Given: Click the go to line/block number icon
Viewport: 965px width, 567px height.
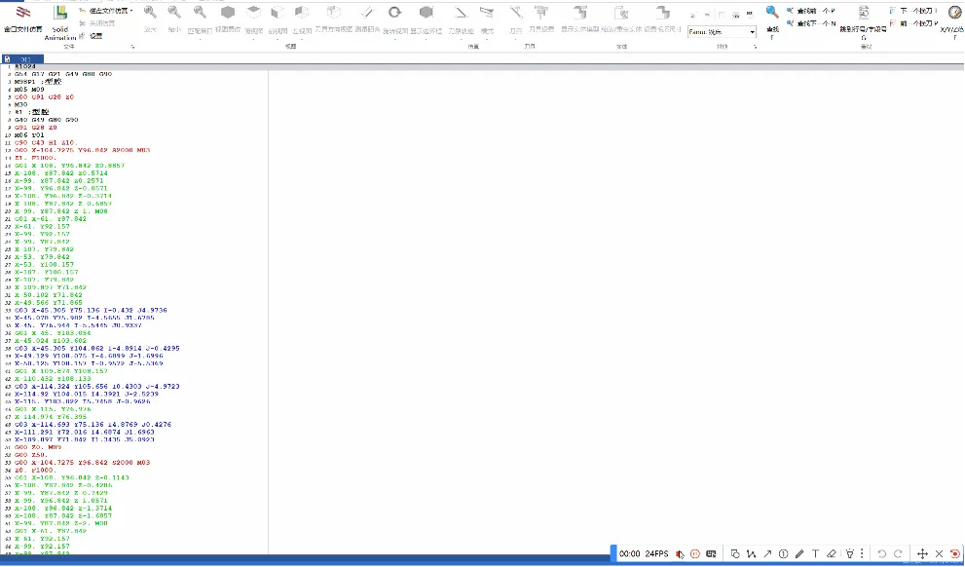Looking at the screenshot, I should tap(864, 12).
